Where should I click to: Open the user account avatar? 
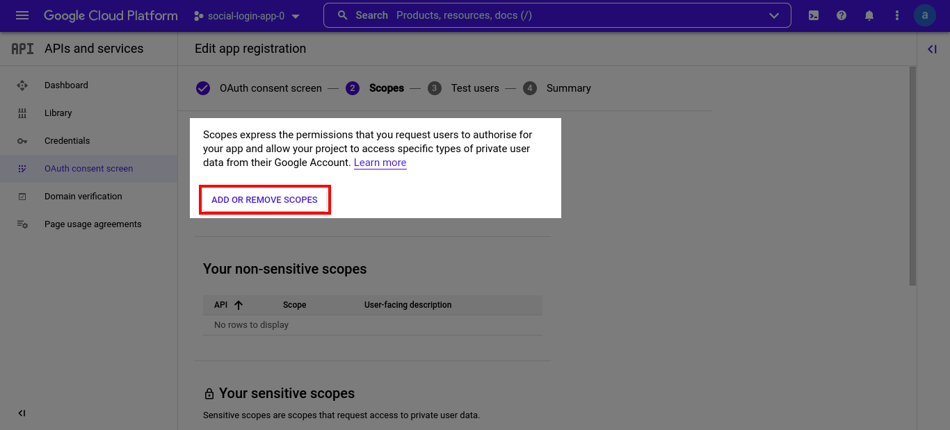coord(925,15)
